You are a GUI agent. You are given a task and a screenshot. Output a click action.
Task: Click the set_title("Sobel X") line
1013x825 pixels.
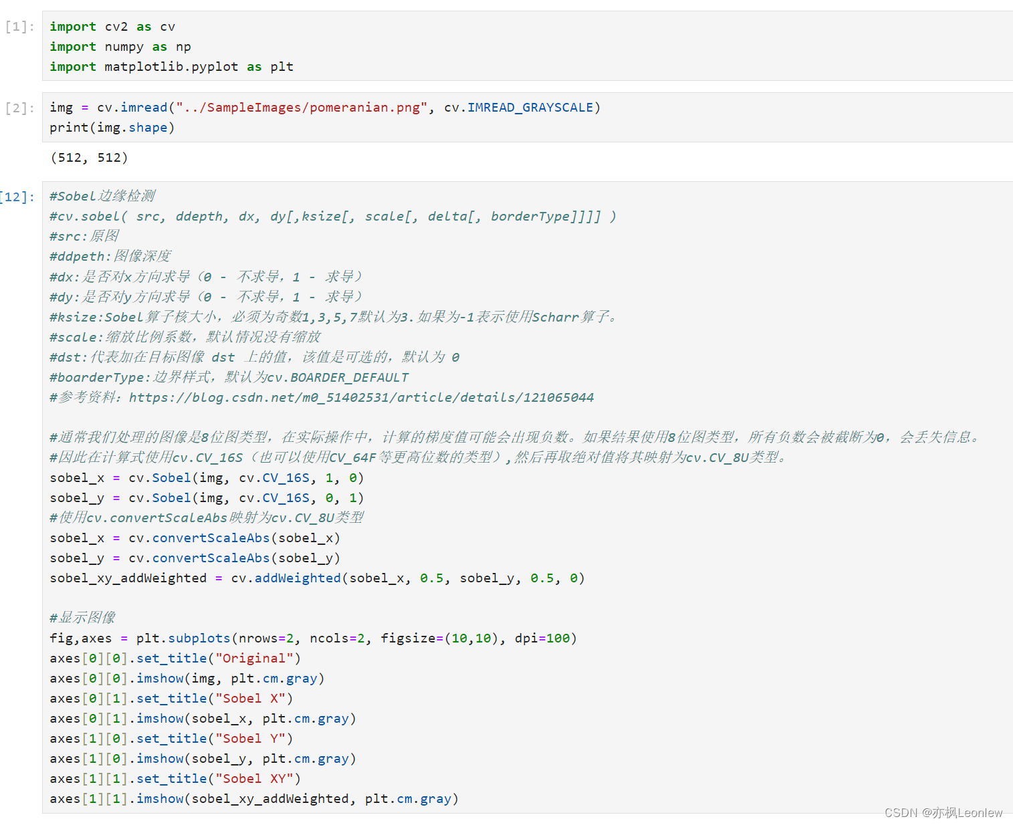tap(171, 698)
